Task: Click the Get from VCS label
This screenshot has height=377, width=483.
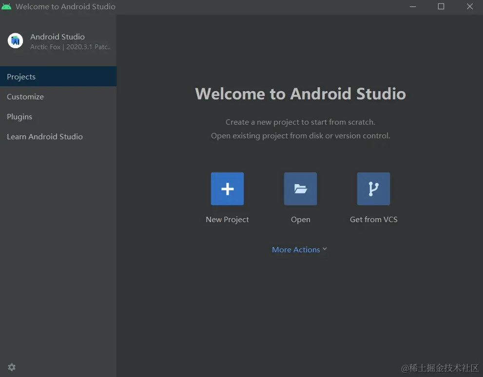Action: tap(373, 219)
